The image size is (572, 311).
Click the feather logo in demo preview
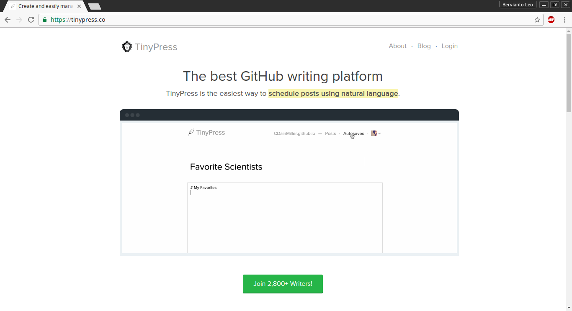pyautogui.click(x=191, y=133)
